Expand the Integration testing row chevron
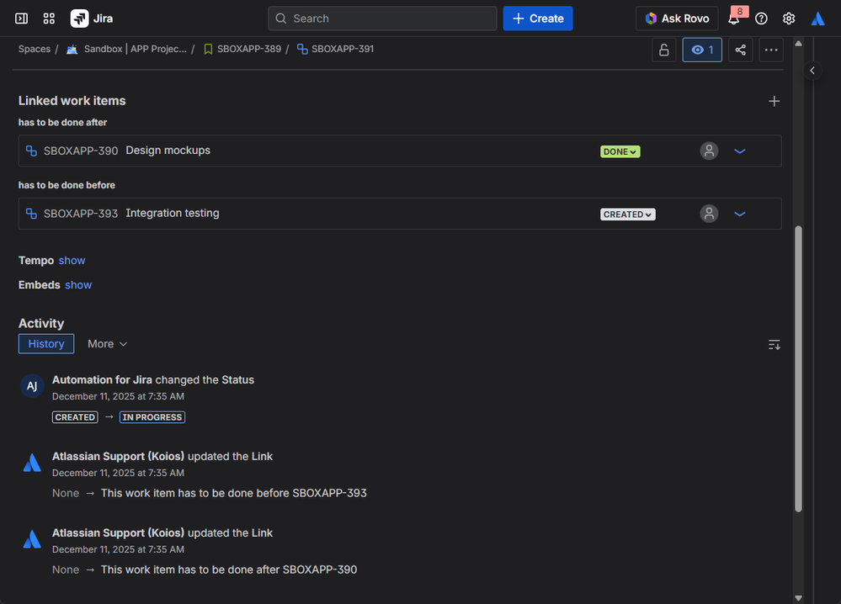841x604 pixels. pos(740,214)
